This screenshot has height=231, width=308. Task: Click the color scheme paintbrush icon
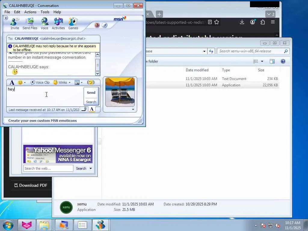104,25
